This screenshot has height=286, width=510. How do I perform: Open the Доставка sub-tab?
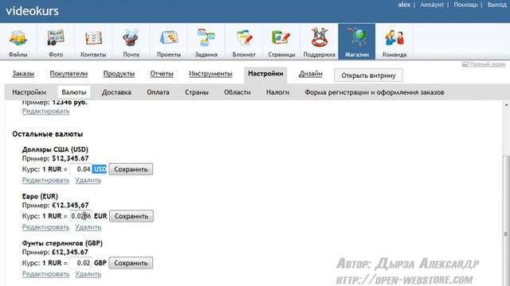click(116, 92)
